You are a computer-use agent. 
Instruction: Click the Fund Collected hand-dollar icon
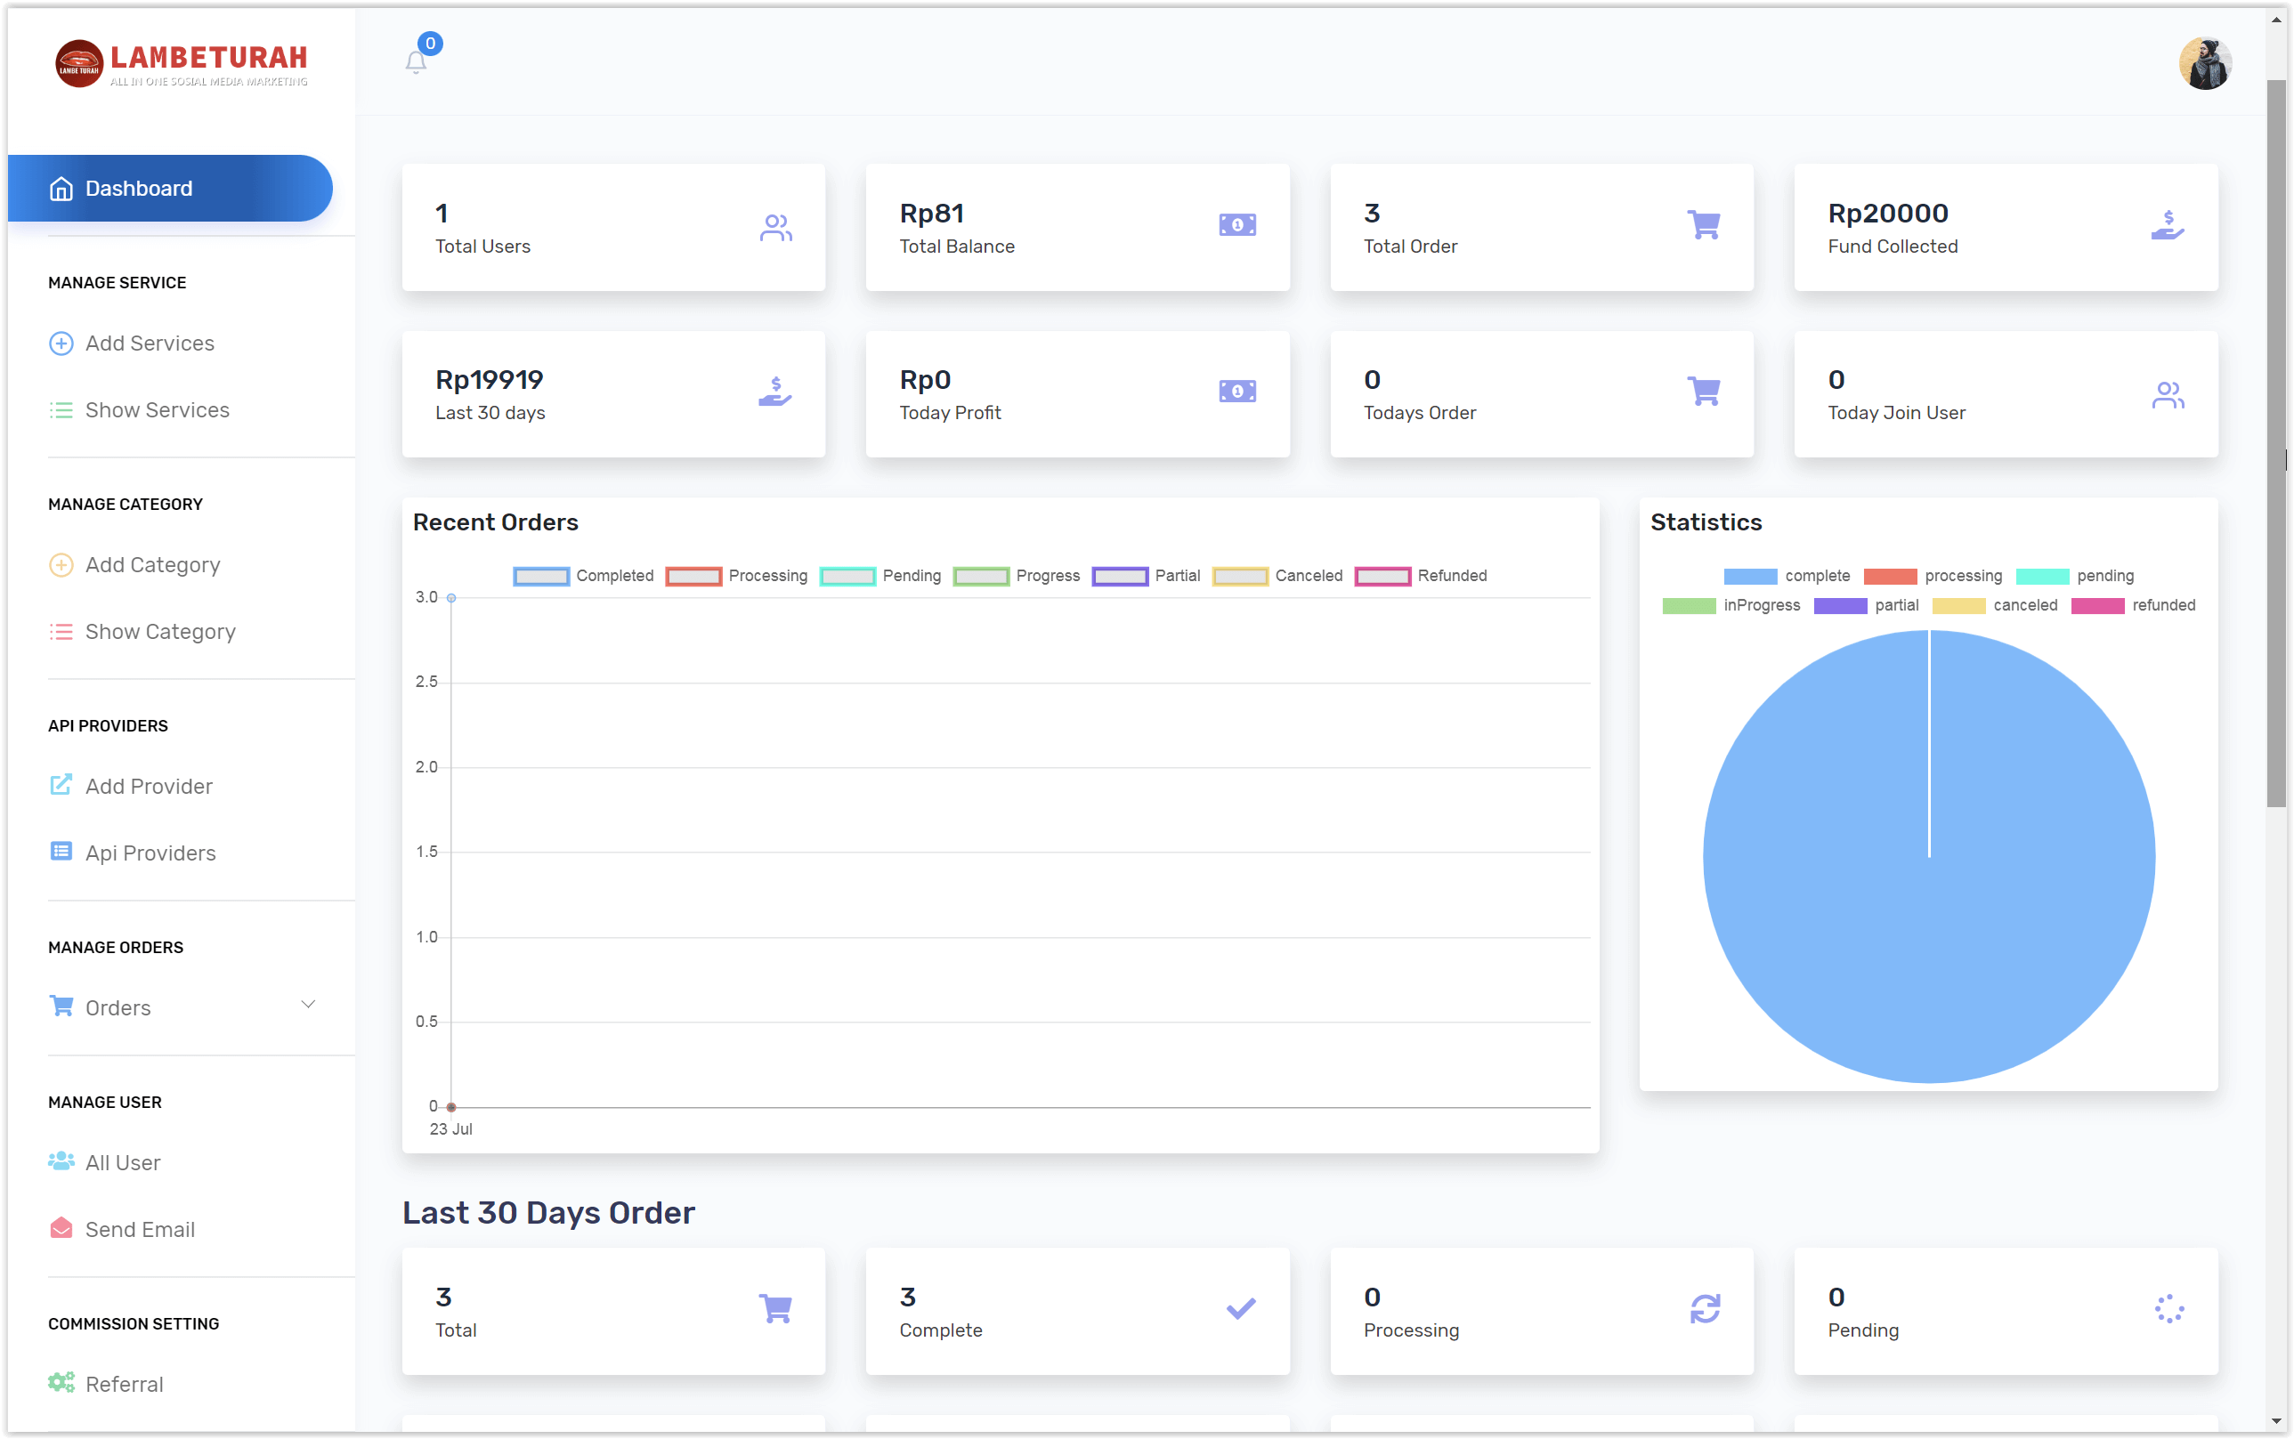tap(2167, 225)
